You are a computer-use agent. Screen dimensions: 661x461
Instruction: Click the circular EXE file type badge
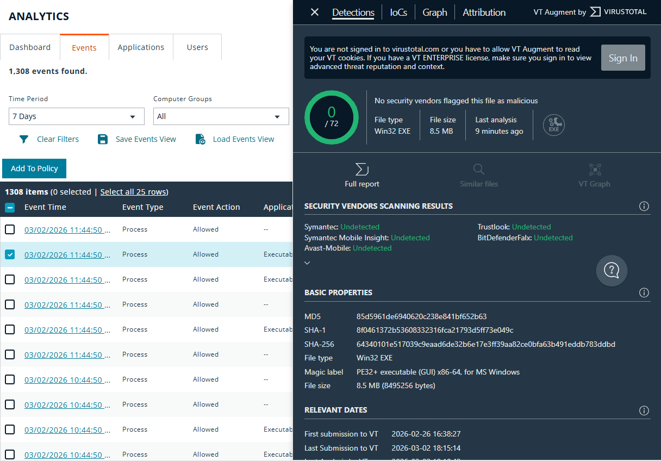coord(553,125)
